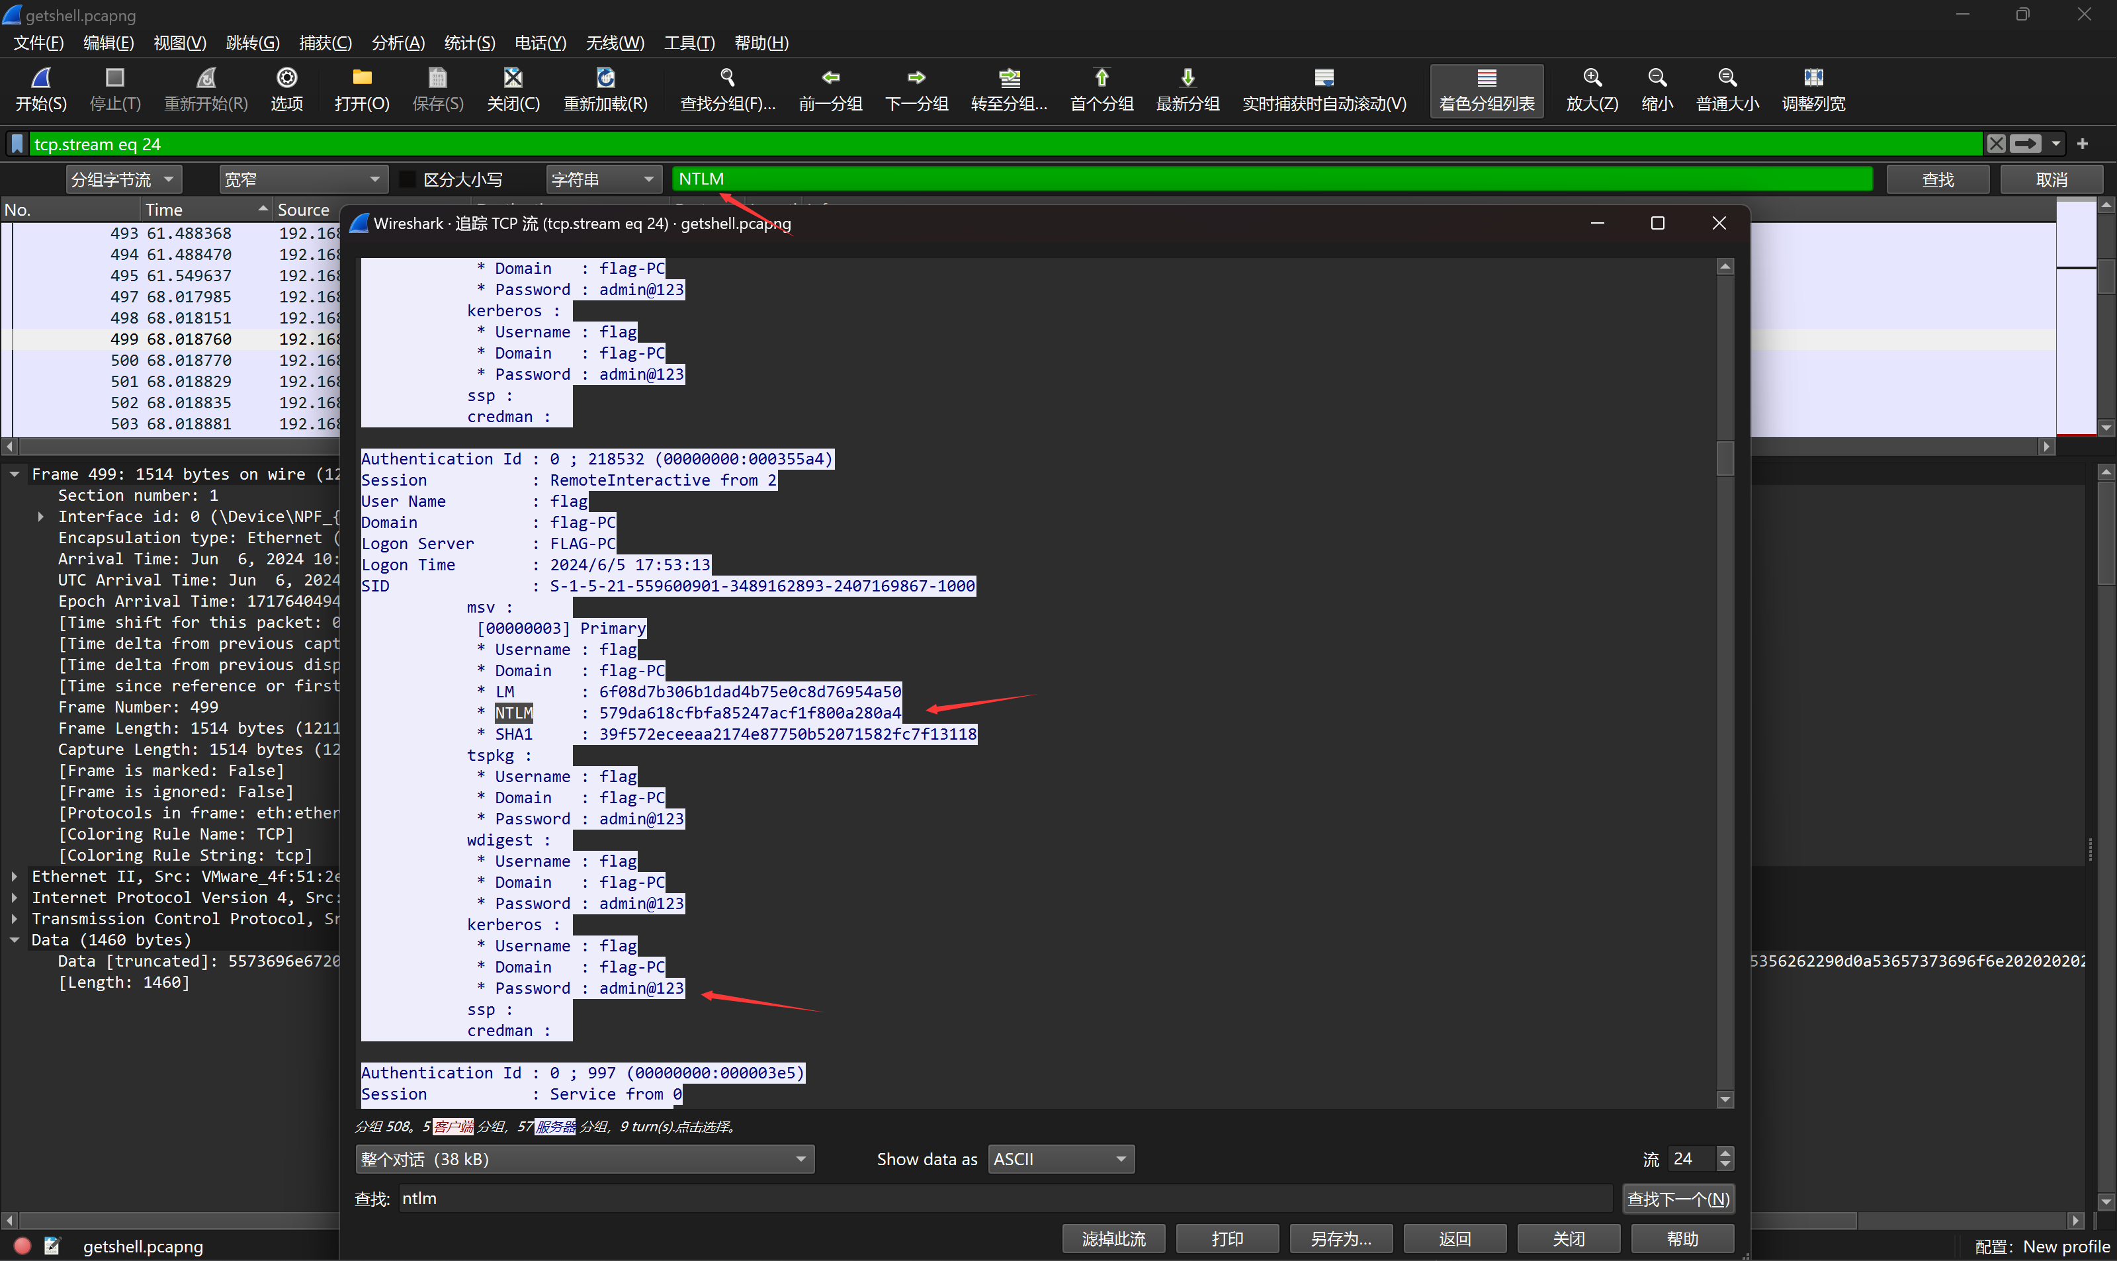
Task: Click the Zoom In magnifier icon
Action: pos(1592,78)
